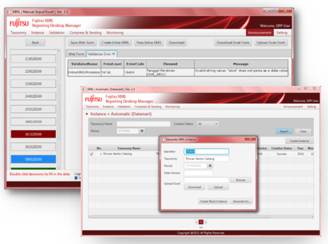Click the Download Excel Form button
Viewport: 328px width, 244px height.
pyautogui.click(x=233, y=43)
